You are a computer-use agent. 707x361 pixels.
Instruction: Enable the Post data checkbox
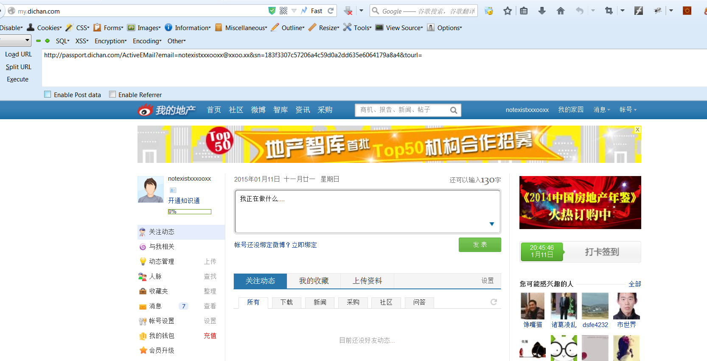tap(48, 94)
